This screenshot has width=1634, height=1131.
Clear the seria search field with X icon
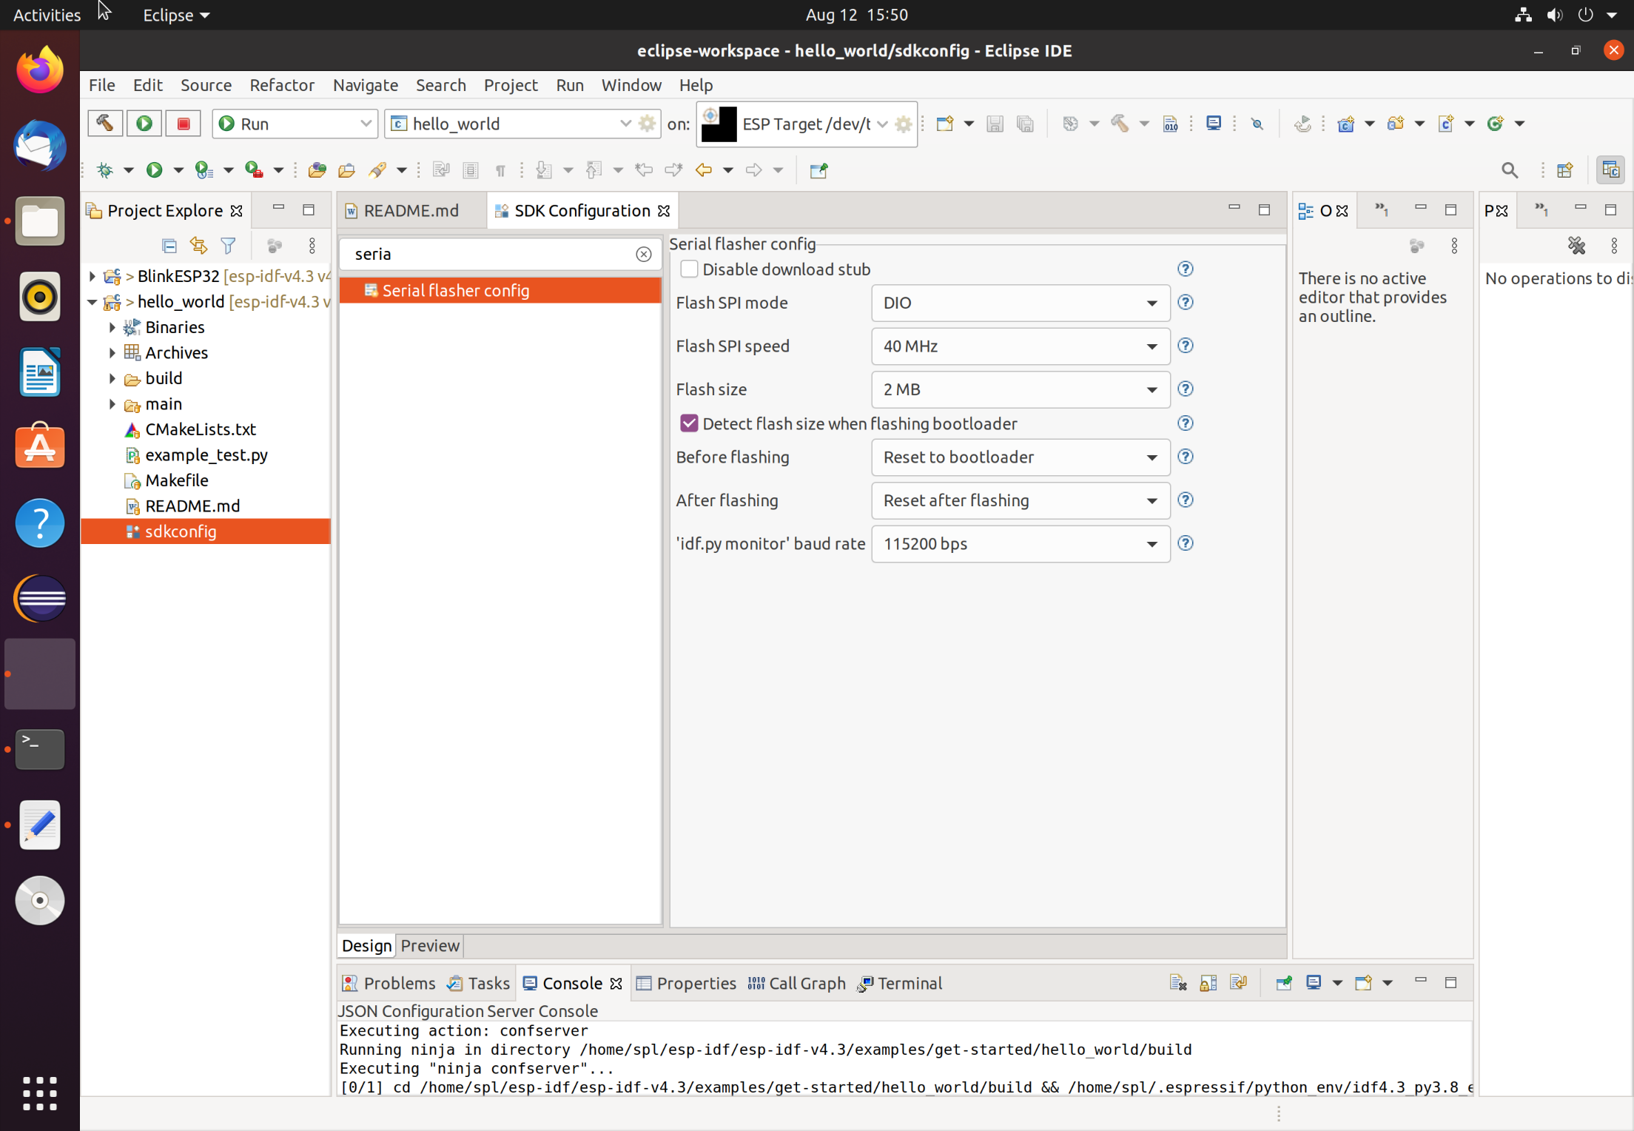(644, 254)
